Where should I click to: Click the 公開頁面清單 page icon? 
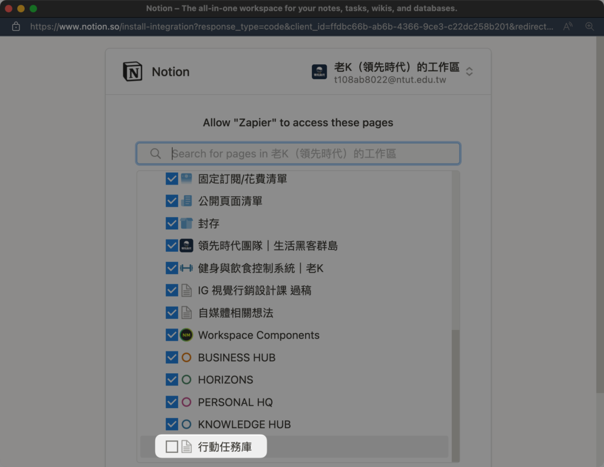click(x=186, y=201)
